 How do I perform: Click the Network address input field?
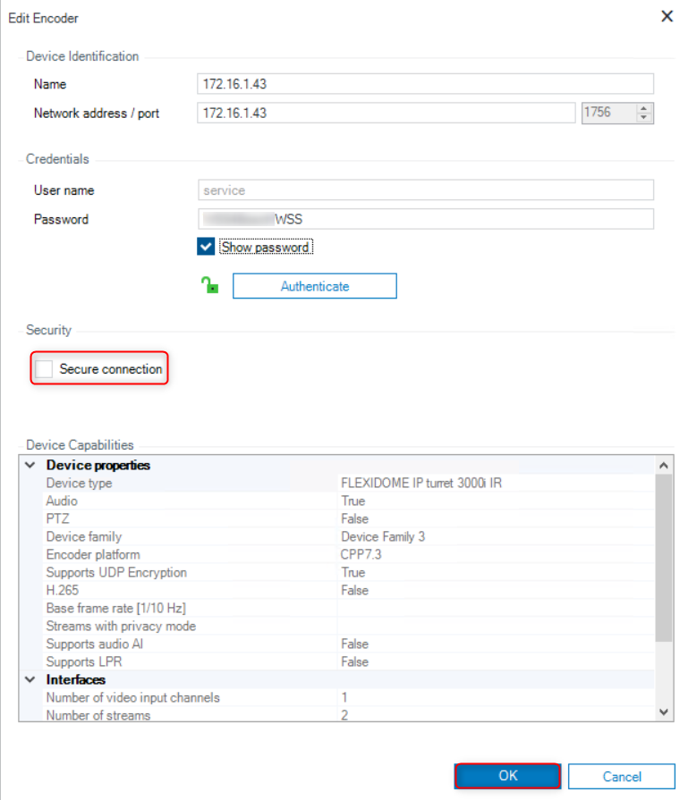(385, 113)
